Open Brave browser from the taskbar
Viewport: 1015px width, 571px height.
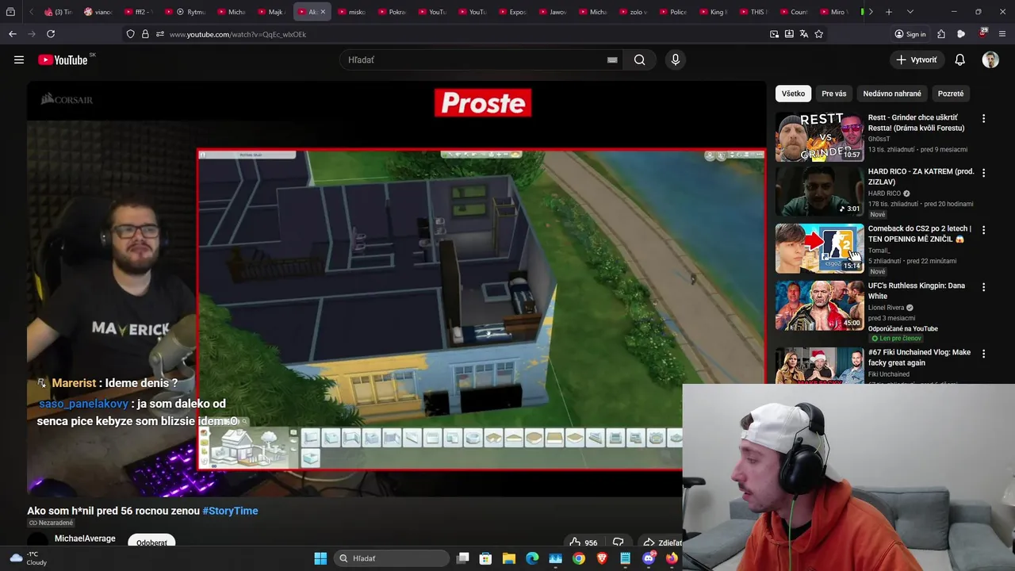[x=602, y=558]
